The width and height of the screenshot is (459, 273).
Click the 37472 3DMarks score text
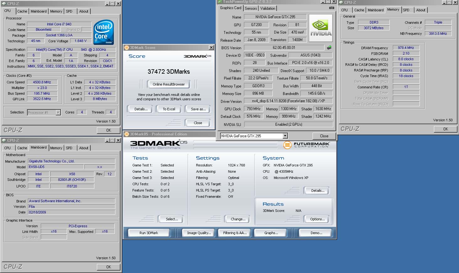tap(169, 71)
